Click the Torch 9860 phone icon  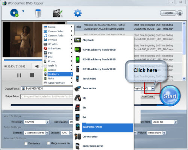pyautogui.click(x=78, y=49)
